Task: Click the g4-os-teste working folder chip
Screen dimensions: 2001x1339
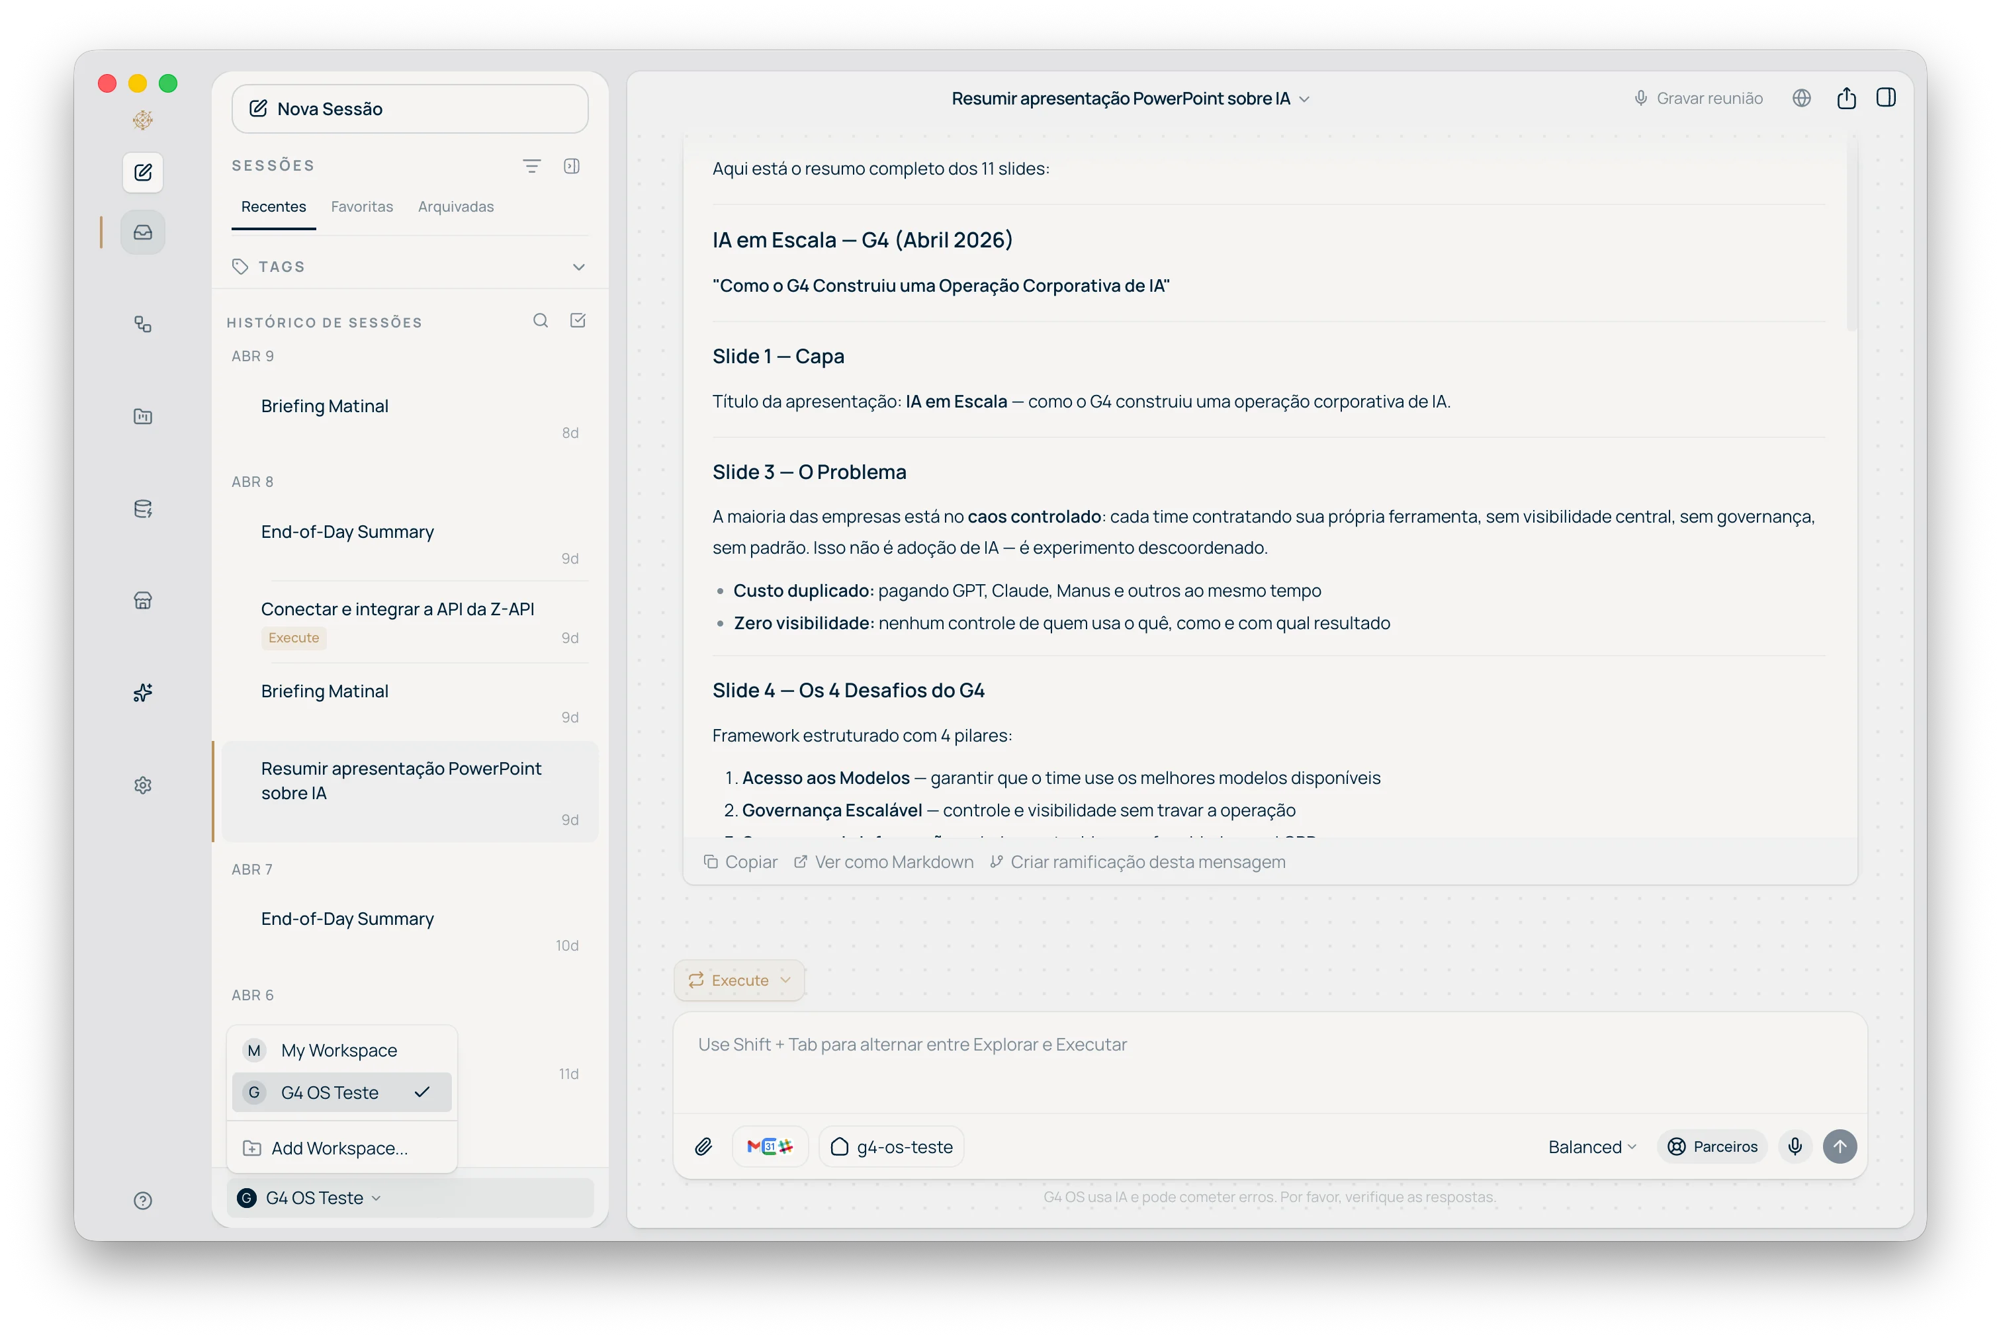Action: tap(891, 1147)
